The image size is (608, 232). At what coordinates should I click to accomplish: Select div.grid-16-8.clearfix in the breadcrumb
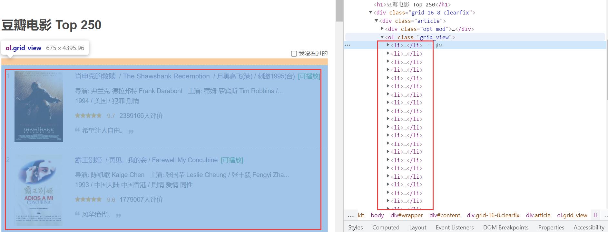493,215
